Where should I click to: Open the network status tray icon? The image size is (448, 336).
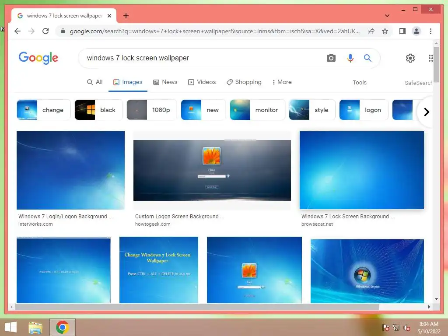396,328
